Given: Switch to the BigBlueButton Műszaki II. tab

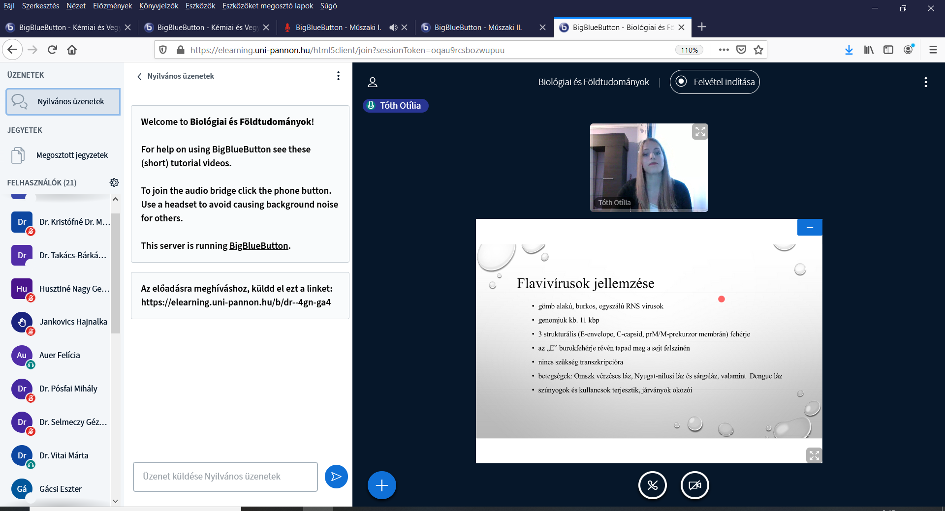Looking at the screenshot, I should [477, 28].
